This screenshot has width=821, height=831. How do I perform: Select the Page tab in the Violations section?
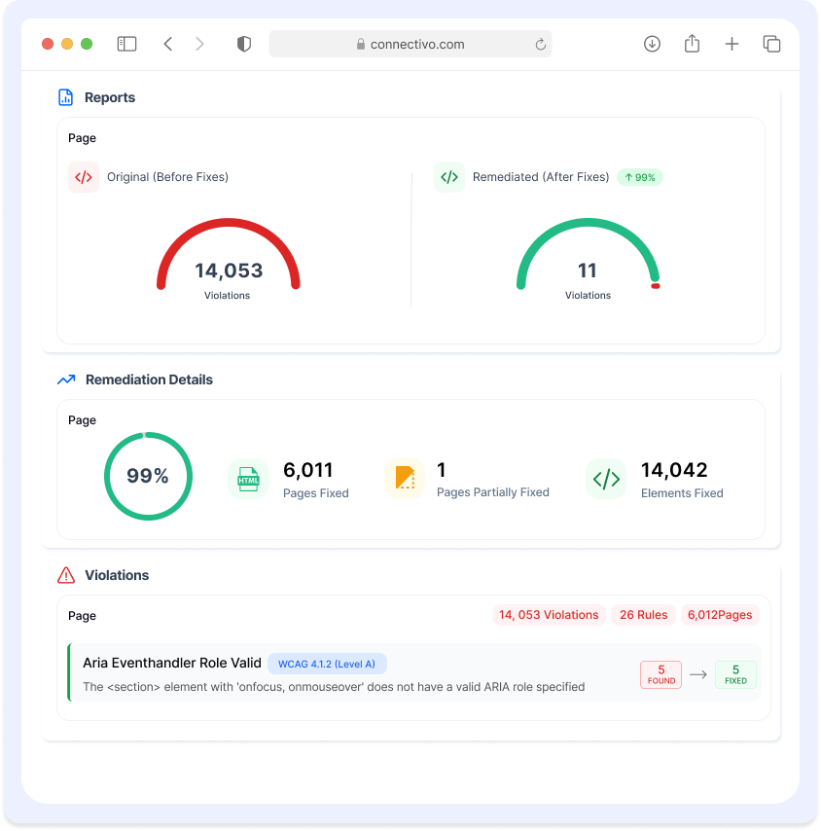(x=82, y=615)
